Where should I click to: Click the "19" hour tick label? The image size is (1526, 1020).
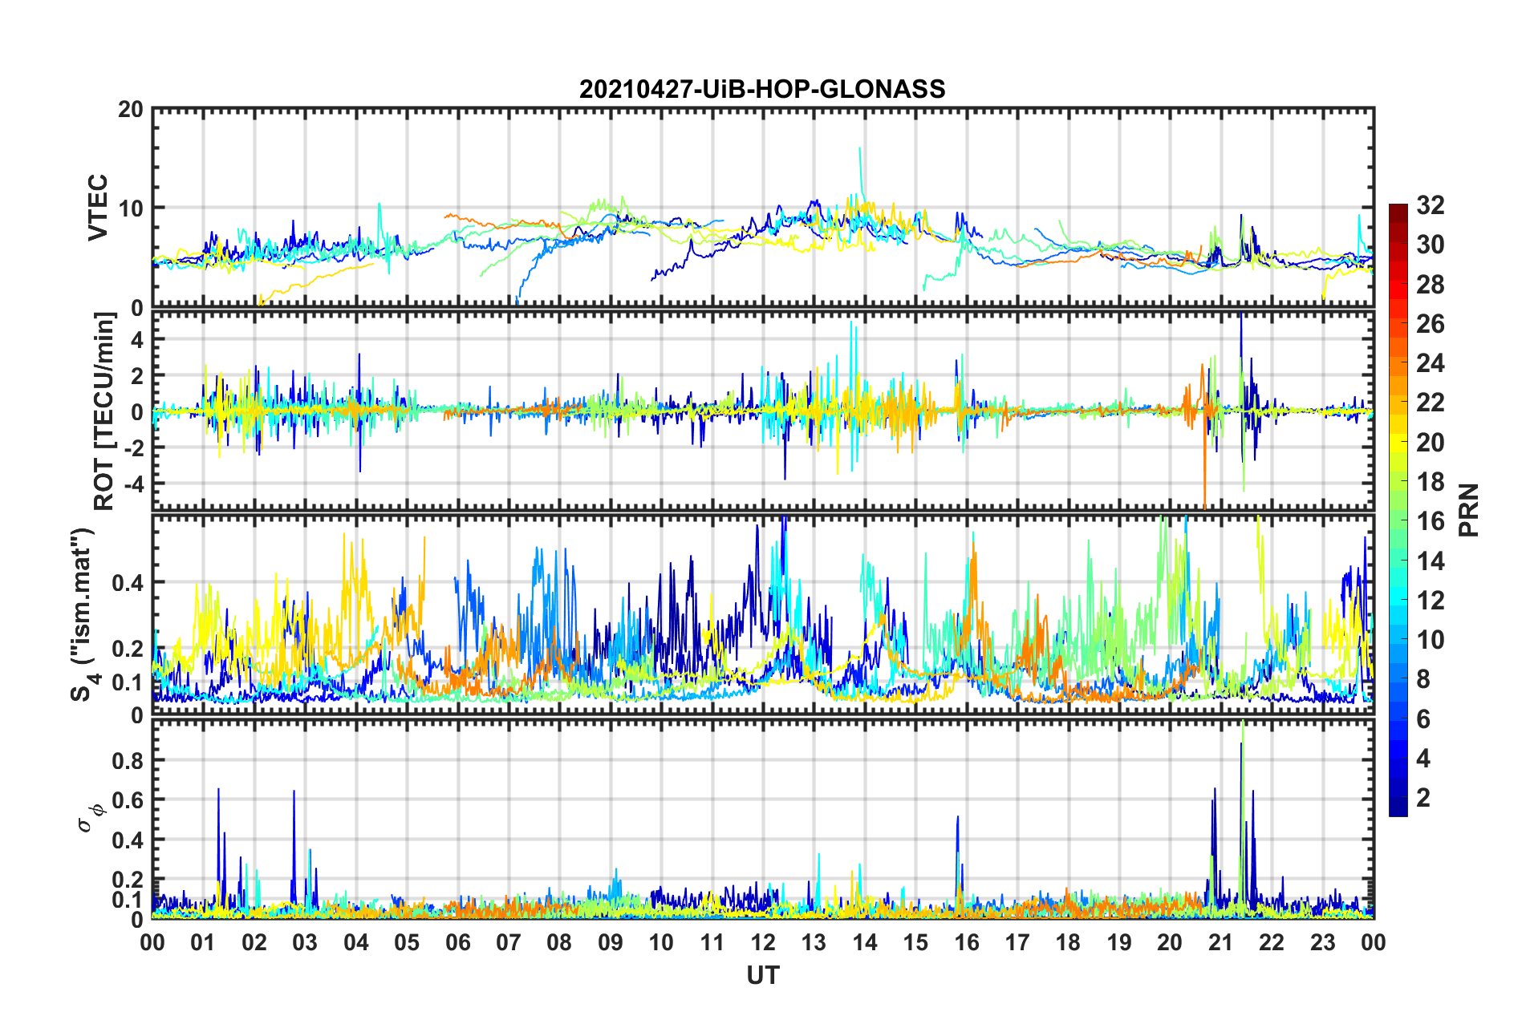pyautogui.click(x=1119, y=942)
